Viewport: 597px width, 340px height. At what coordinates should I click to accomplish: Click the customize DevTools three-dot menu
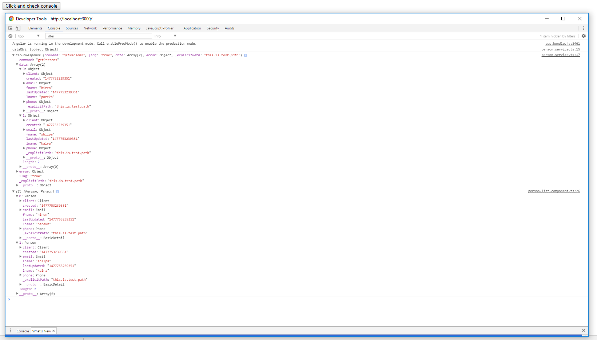coord(584,28)
